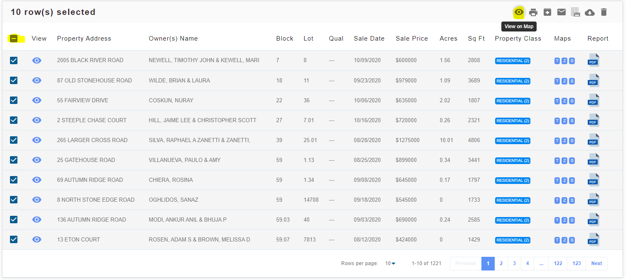The image size is (630, 280).
Task: Uncheck the 2 Steeple Chase Court row
Action: 14,120
